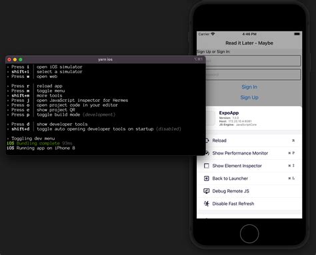Tap the Sign Up link
The image size is (316, 255).
pyautogui.click(x=249, y=97)
